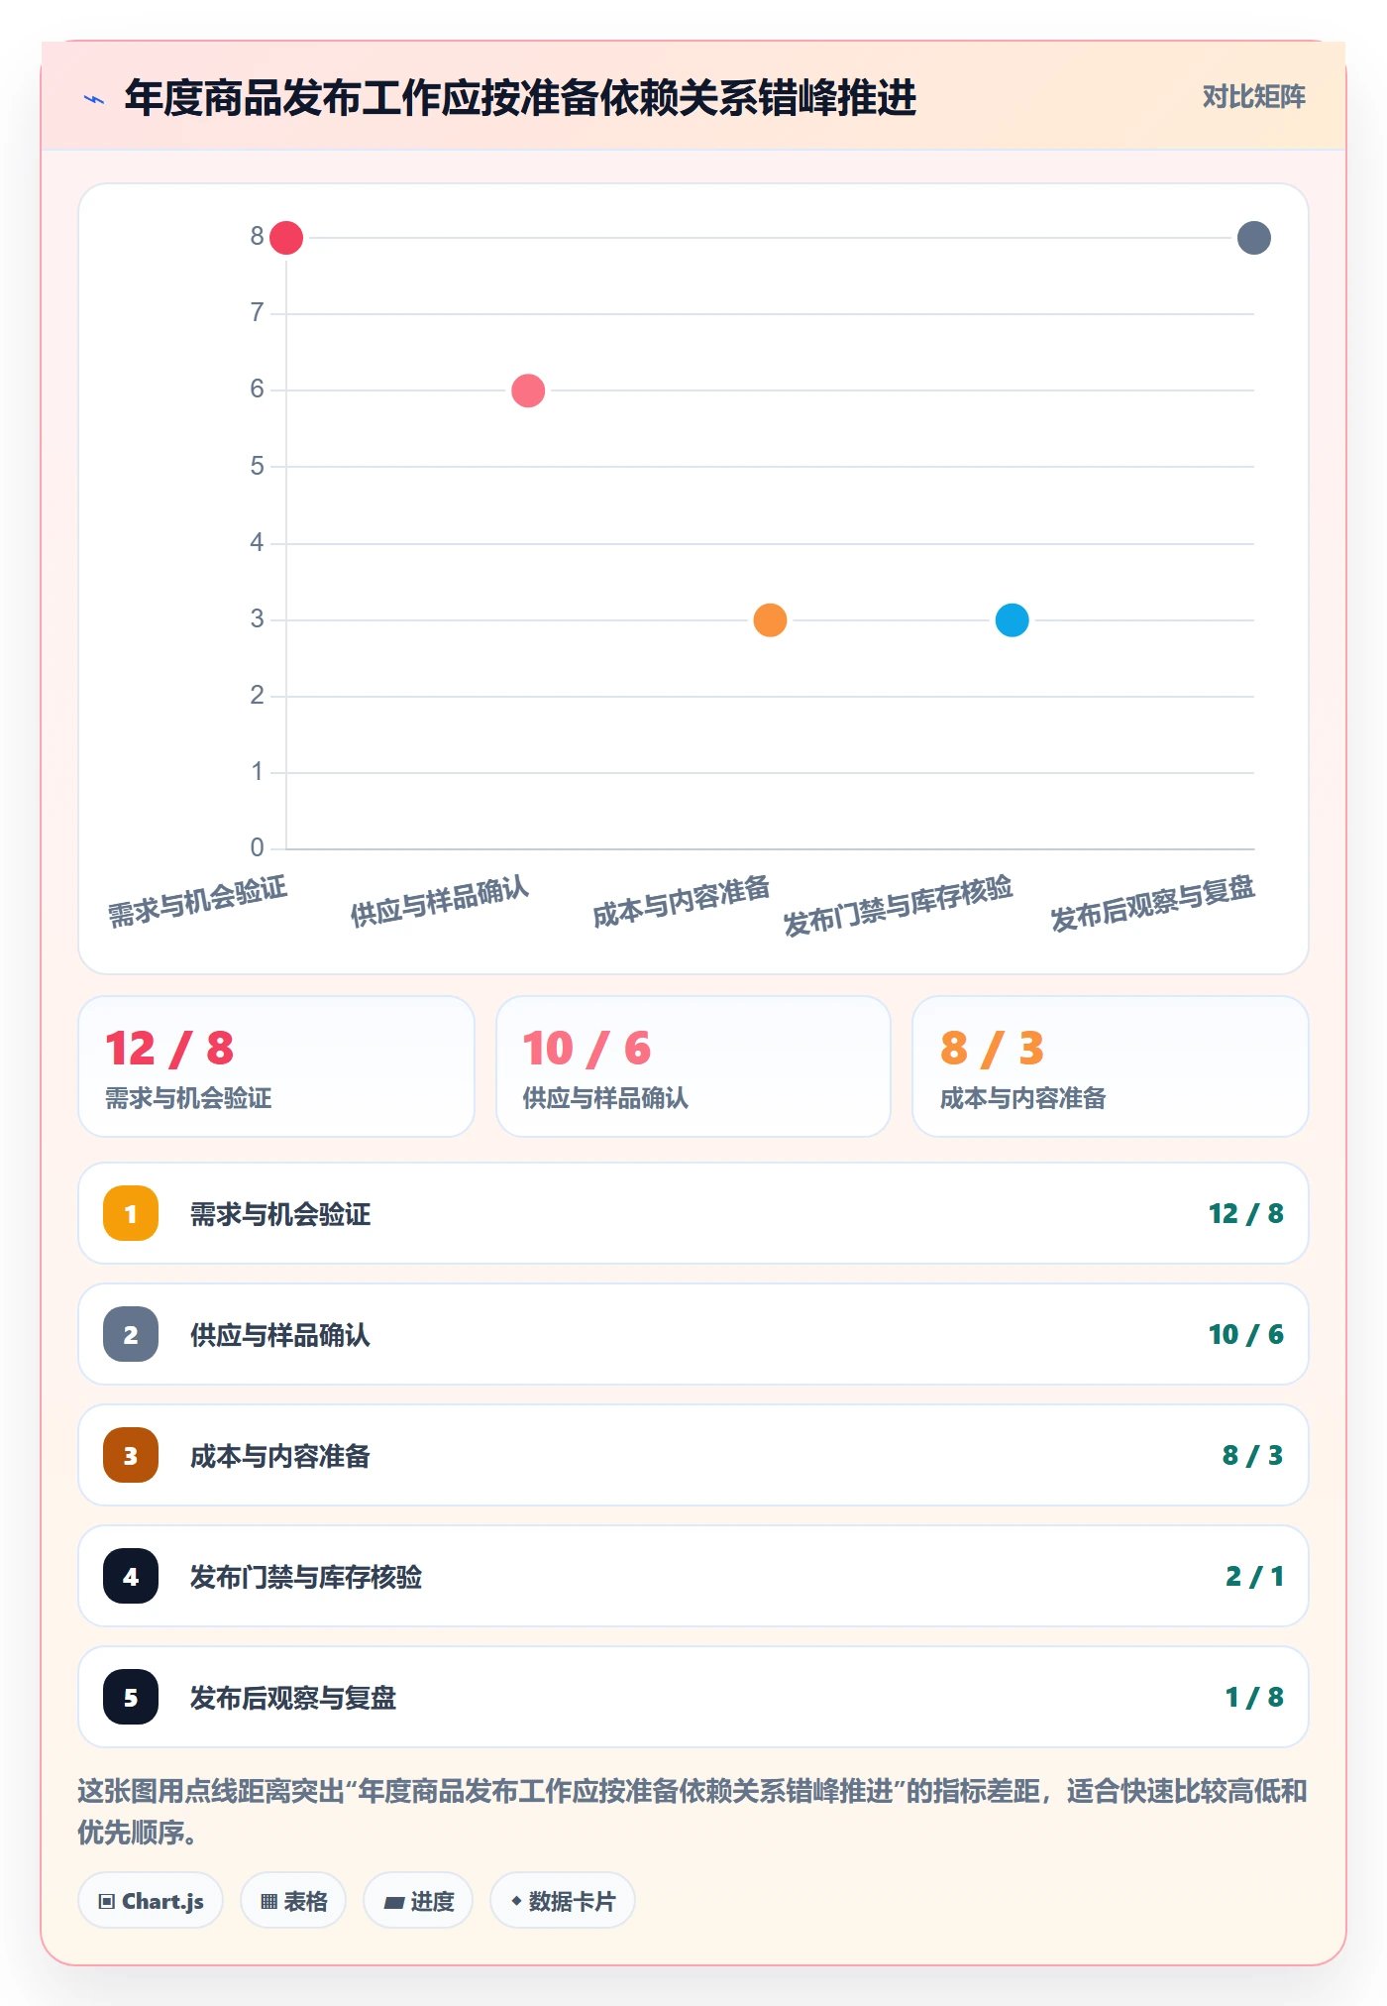Click the 10 / 6 value in row 2

pos(1246,1334)
